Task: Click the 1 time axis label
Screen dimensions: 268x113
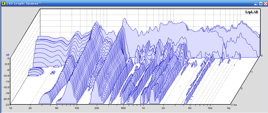Action: [252, 72]
